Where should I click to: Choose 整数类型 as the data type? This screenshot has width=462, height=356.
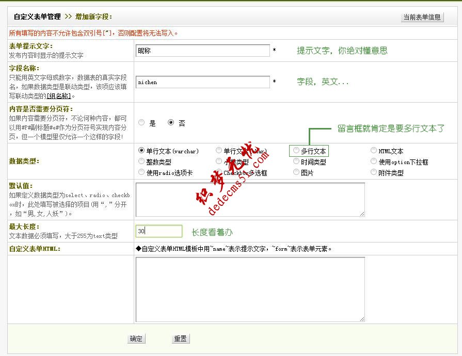click(x=141, y=160)
